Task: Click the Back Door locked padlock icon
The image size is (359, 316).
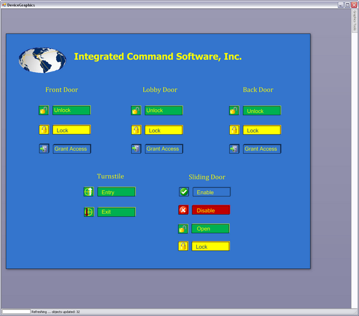Action: point(234,130)
